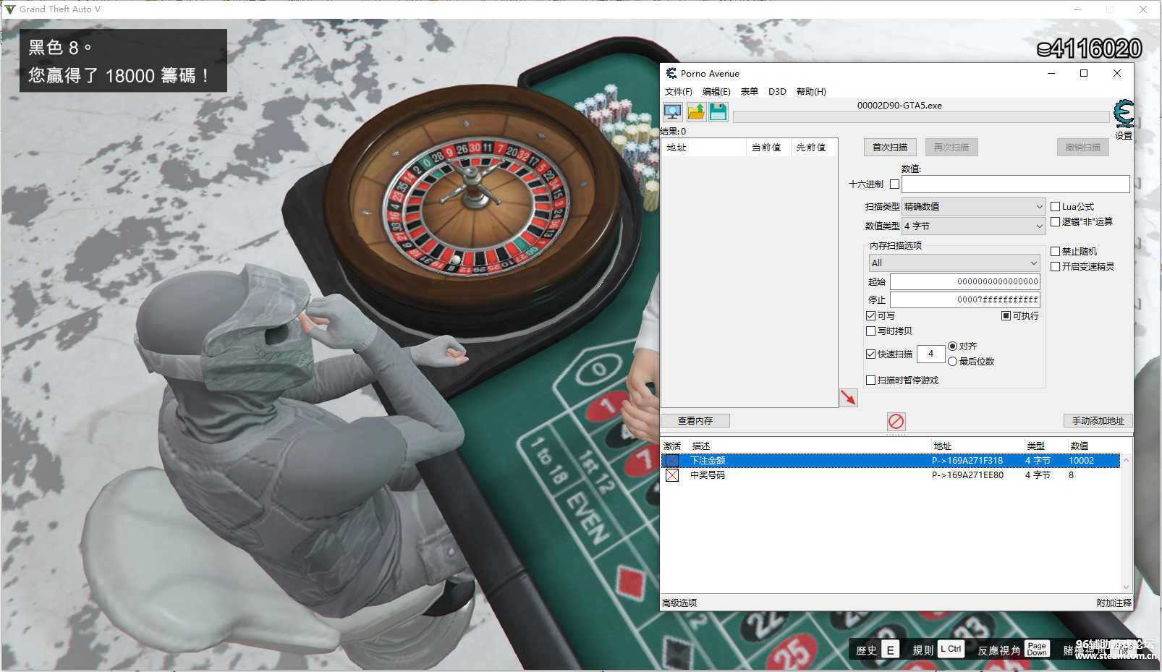The image size is (1162, 672).
Task: Enable 扫描时暂停游戏 checkbox
Action: 871,380
